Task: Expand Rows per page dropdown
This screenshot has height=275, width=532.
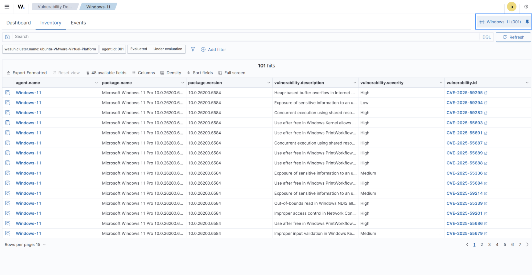Action: tap(25, 244)
